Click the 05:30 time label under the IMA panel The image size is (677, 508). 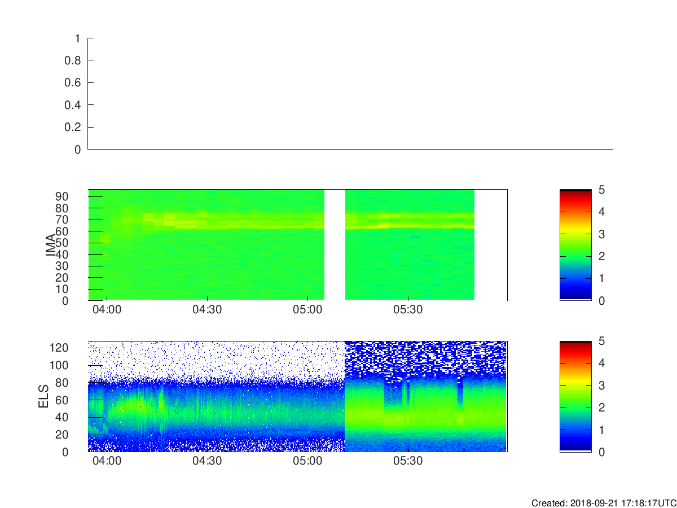pyautogui.click(x=408, y=310)
